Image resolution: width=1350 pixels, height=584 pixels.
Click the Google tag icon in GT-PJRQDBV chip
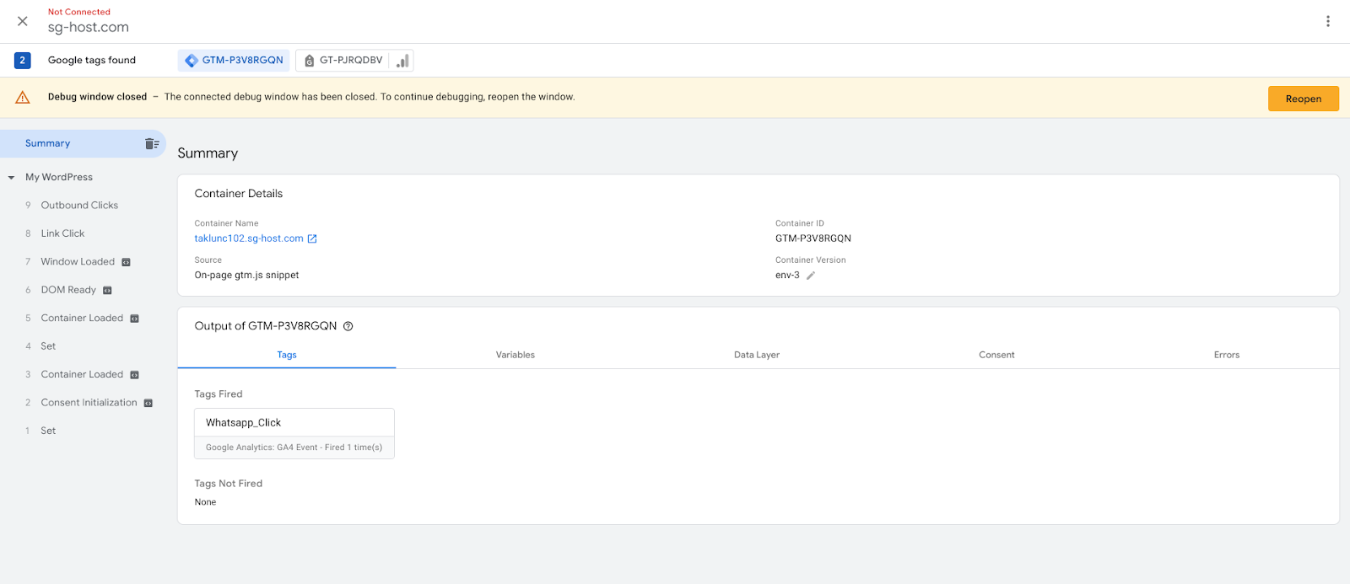click(310, 61)
